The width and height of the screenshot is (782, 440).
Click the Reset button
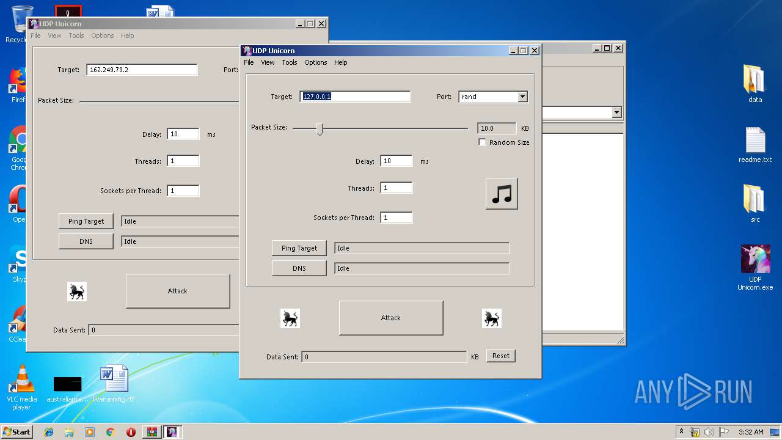point(501,356)
